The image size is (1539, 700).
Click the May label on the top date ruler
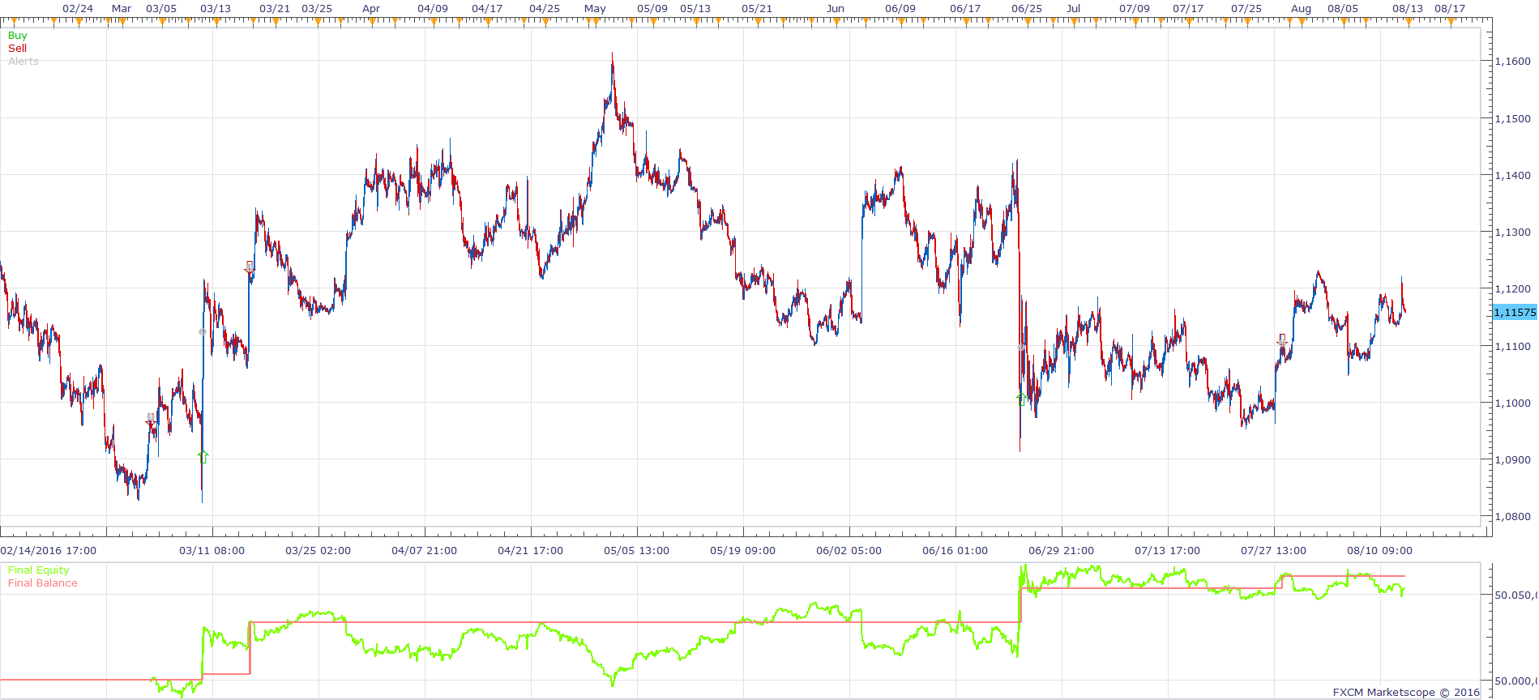coord(595,9)
